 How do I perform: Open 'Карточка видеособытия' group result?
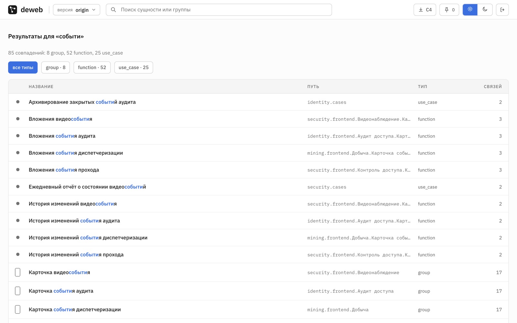click(258, 273)
